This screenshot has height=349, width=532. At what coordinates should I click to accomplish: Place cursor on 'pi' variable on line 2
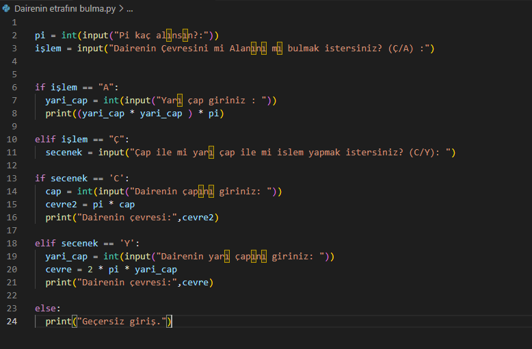pos(40,36)
